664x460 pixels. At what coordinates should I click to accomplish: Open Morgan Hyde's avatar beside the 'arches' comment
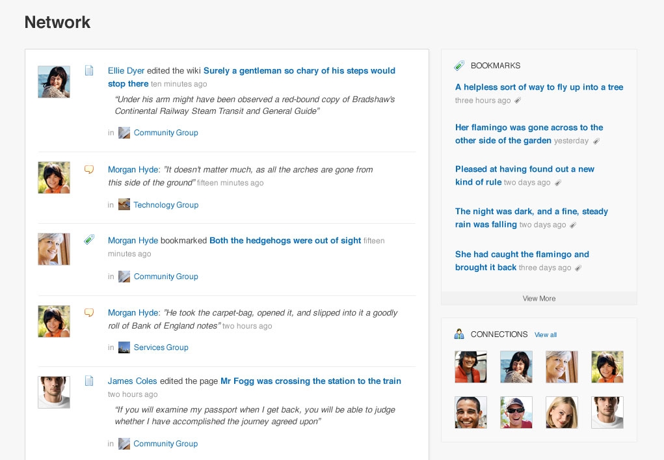[x=54, y=178]
